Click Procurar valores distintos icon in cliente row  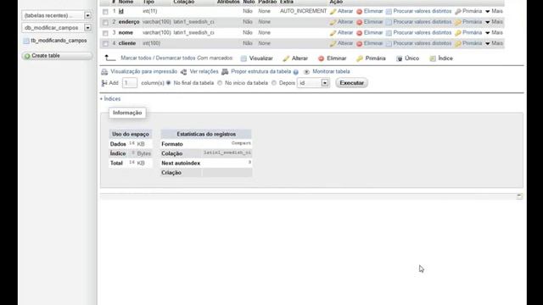coord(389,44)
